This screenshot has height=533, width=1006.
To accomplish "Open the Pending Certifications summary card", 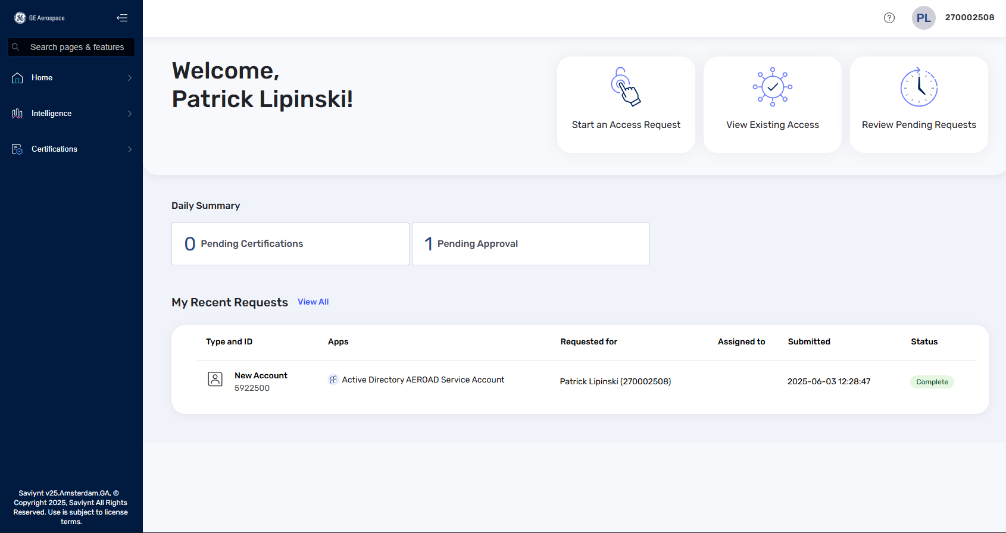I will point(290,244).
